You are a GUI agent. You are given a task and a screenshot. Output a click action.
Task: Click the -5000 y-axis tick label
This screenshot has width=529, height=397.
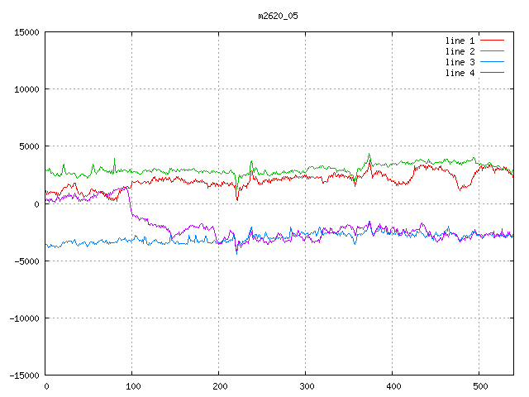coord(26,261)
